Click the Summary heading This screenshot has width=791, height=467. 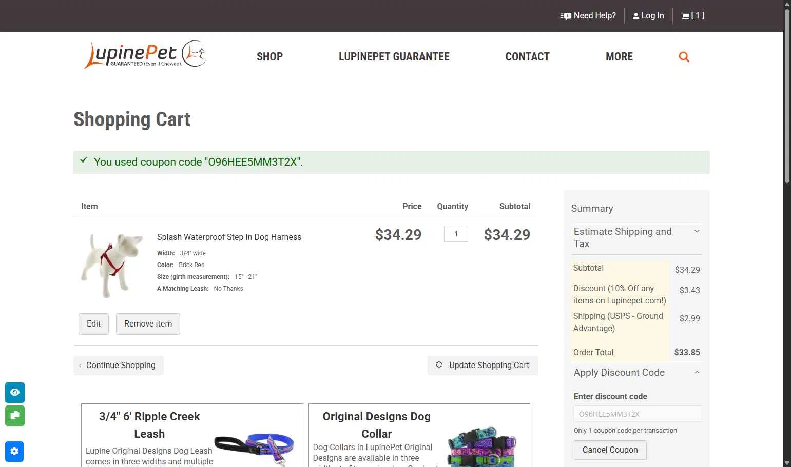pyautogui.click(x=592, y=209)
